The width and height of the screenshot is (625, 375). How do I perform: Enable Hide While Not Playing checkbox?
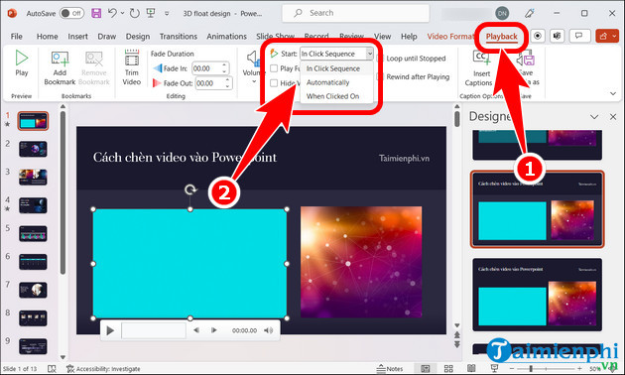point(274,83)
